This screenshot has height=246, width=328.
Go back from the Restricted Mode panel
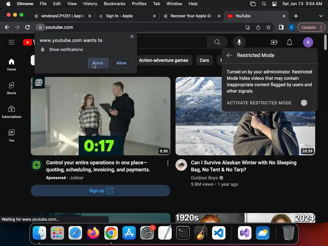pyautogui.click(x=229, y=55)
